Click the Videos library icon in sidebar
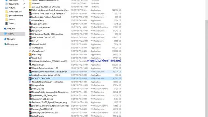Screen dimensions: 208x117 [x=6, y=23]
